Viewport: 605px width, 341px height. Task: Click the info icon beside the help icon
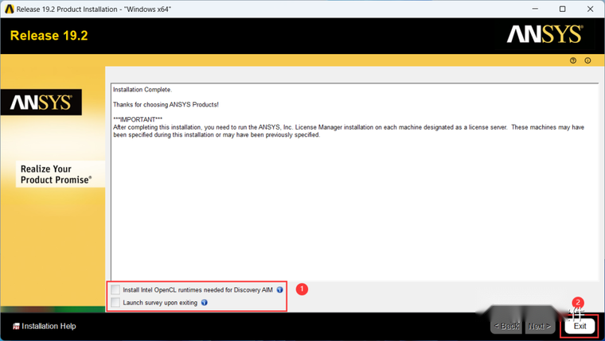click(x=587, y=60)
